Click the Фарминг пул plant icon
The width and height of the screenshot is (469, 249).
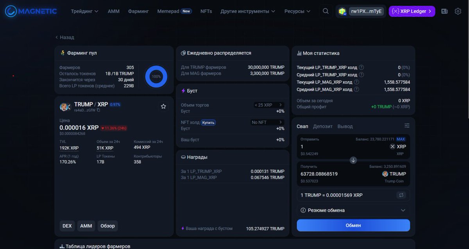point(63,53)
